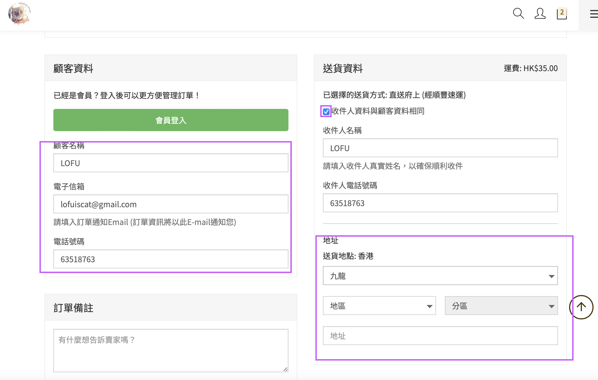Viewport: 598px width, 380px height.
Task: Click 已選擇的送貨方式 shipping method text
Action: (x=394, y=95)
